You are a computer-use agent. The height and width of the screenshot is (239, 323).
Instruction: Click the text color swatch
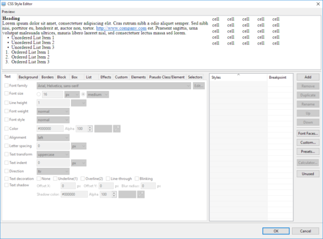103,129
